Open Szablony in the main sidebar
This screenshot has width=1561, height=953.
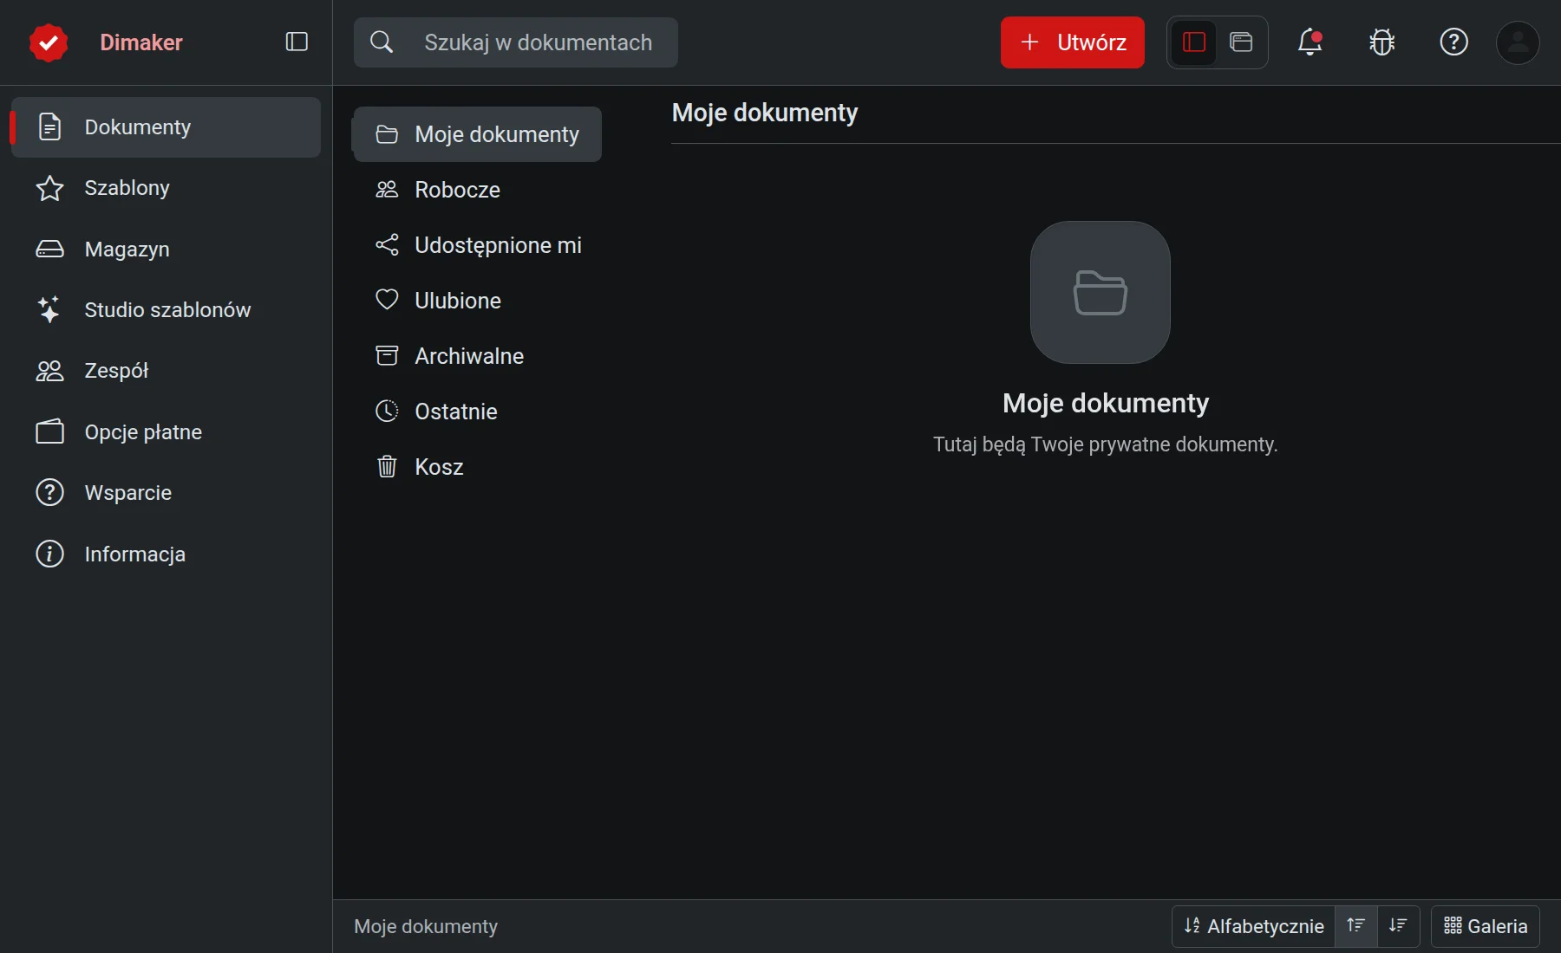tap(166, 188)
